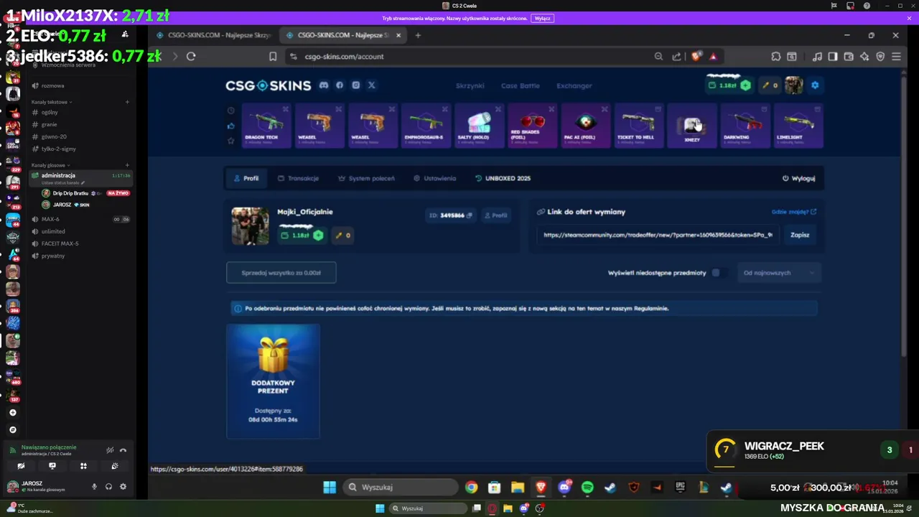Open the DRAGON TECH drop card
The width and height of the screenshot is (919, 517).
[266, 126]
